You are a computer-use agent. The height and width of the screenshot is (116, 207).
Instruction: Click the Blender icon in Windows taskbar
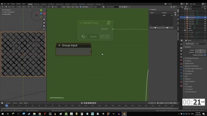[x=124, y=114]
